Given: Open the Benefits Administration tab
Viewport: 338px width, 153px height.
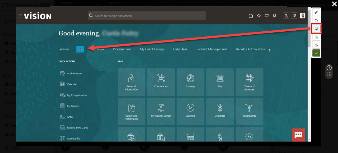Looking at the screenshot, I should tap(251, 49).
